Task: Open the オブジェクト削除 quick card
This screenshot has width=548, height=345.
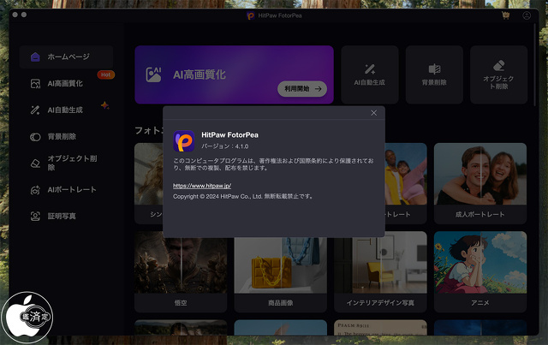Action: tap(498, 74)
